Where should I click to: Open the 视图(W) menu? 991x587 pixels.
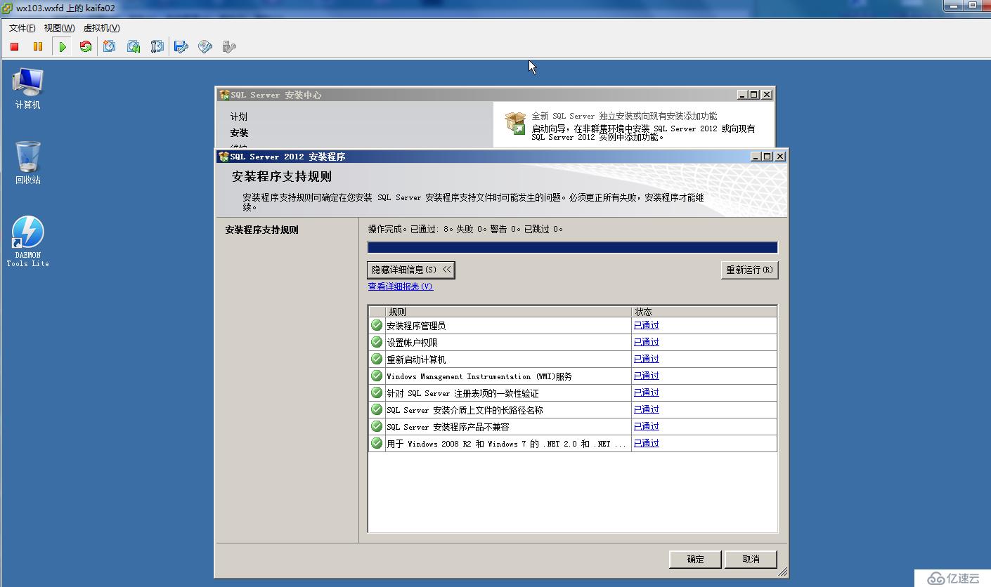(59, 28)
